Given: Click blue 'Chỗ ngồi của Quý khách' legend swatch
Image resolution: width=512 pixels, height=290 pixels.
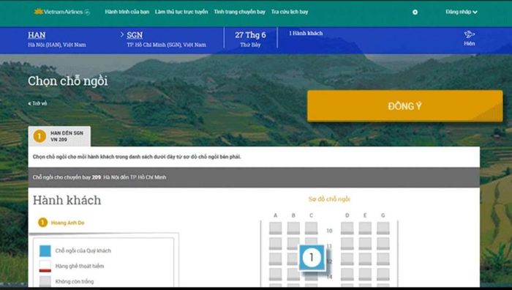Looking at the screenshot, I should point(45,250).
